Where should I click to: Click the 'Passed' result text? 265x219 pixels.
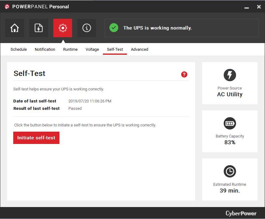pyautogui.click(x=75, y=109)
